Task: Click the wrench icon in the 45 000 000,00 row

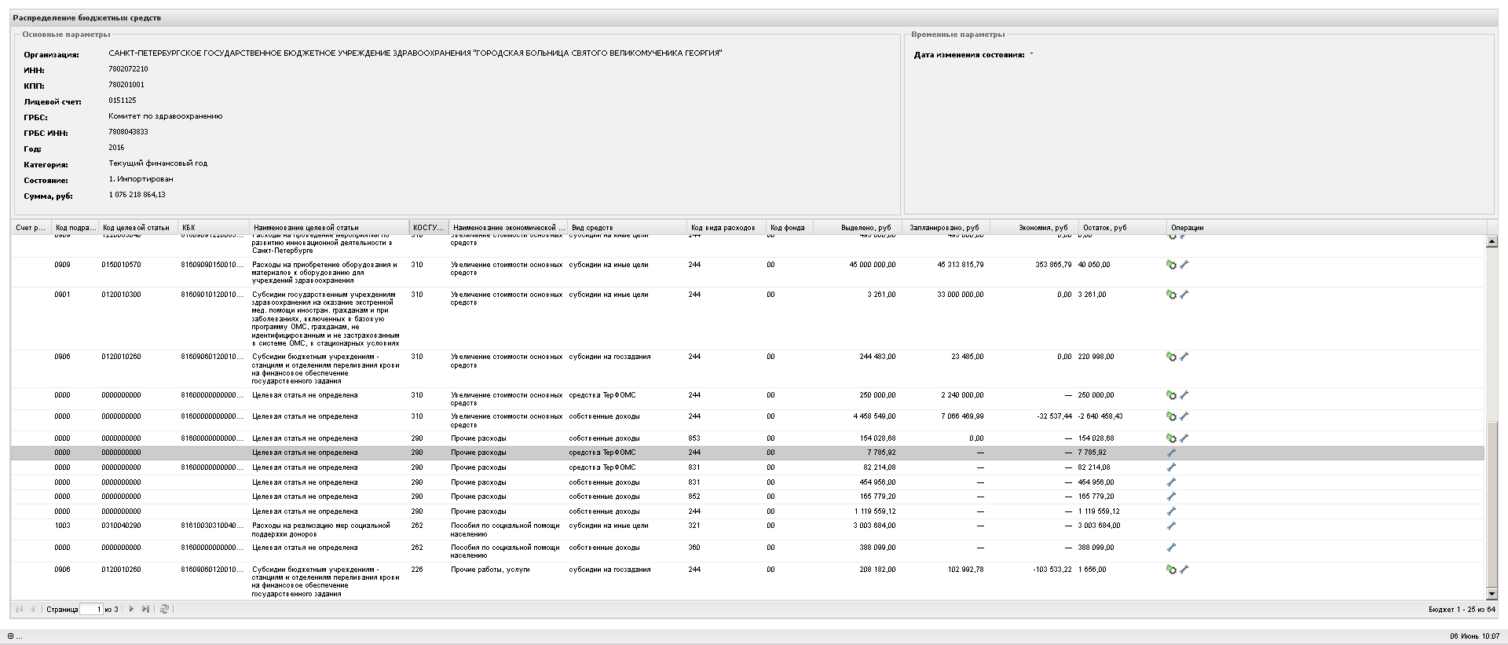Action: [x=1184, y=265]
